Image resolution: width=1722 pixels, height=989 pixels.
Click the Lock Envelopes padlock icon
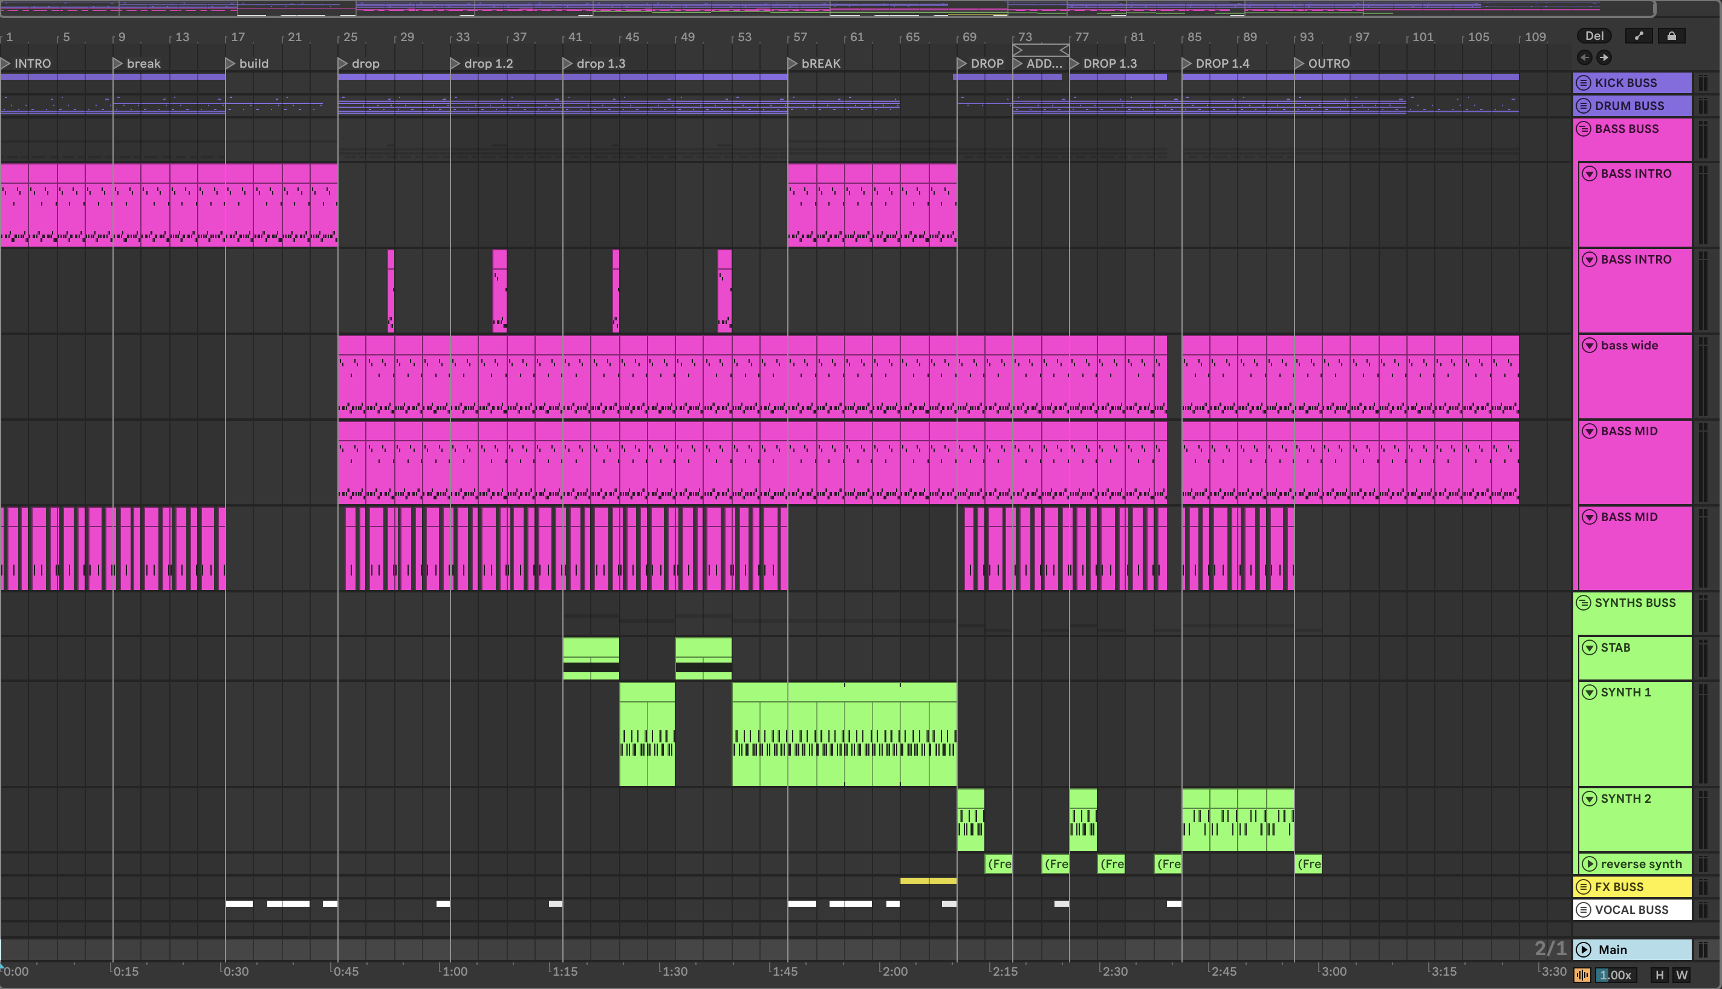(x=1671, y=36)
